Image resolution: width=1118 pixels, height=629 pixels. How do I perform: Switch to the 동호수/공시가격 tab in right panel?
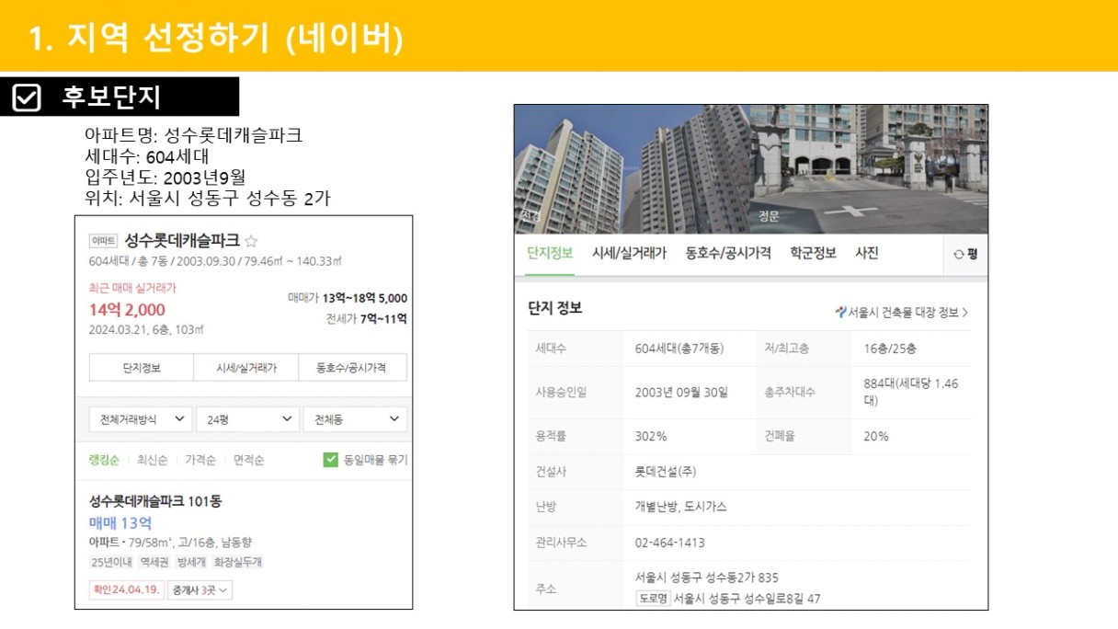[x=728, y=253]
